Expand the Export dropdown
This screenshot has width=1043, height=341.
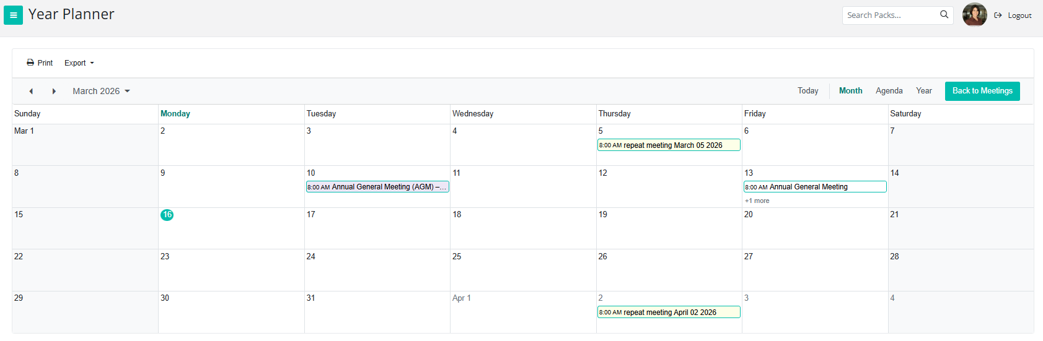point(79,63)
